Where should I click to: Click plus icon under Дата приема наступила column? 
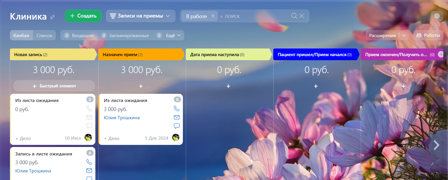(228, 86)
